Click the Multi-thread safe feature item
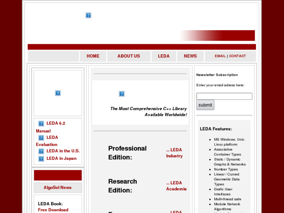The height and width of the screenshot is (213, 284). (x=227, y=199)
